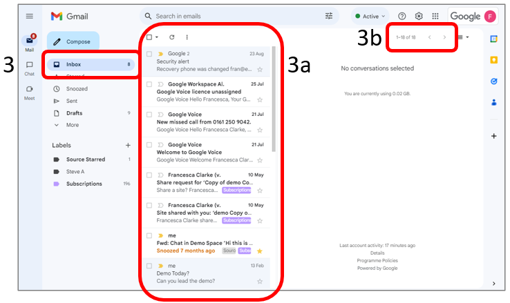Toggle importance marker on Demo Today? email
Viewport: 510px width, 303px height.
pos(160,266)
